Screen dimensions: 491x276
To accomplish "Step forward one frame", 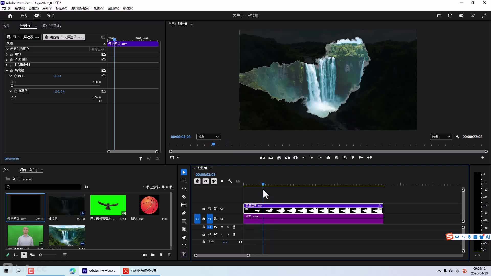I will pos(320,158).
